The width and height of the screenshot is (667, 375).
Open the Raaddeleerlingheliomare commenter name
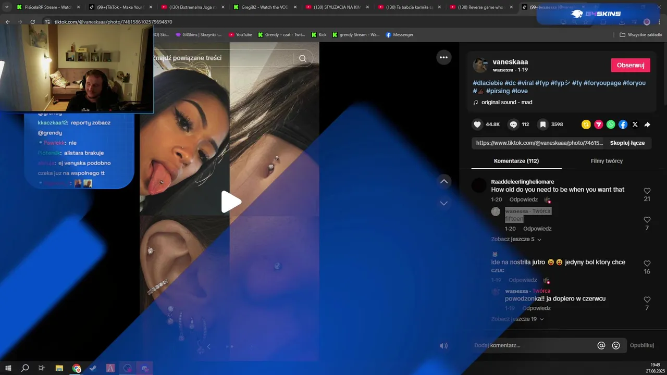[522, 182]
